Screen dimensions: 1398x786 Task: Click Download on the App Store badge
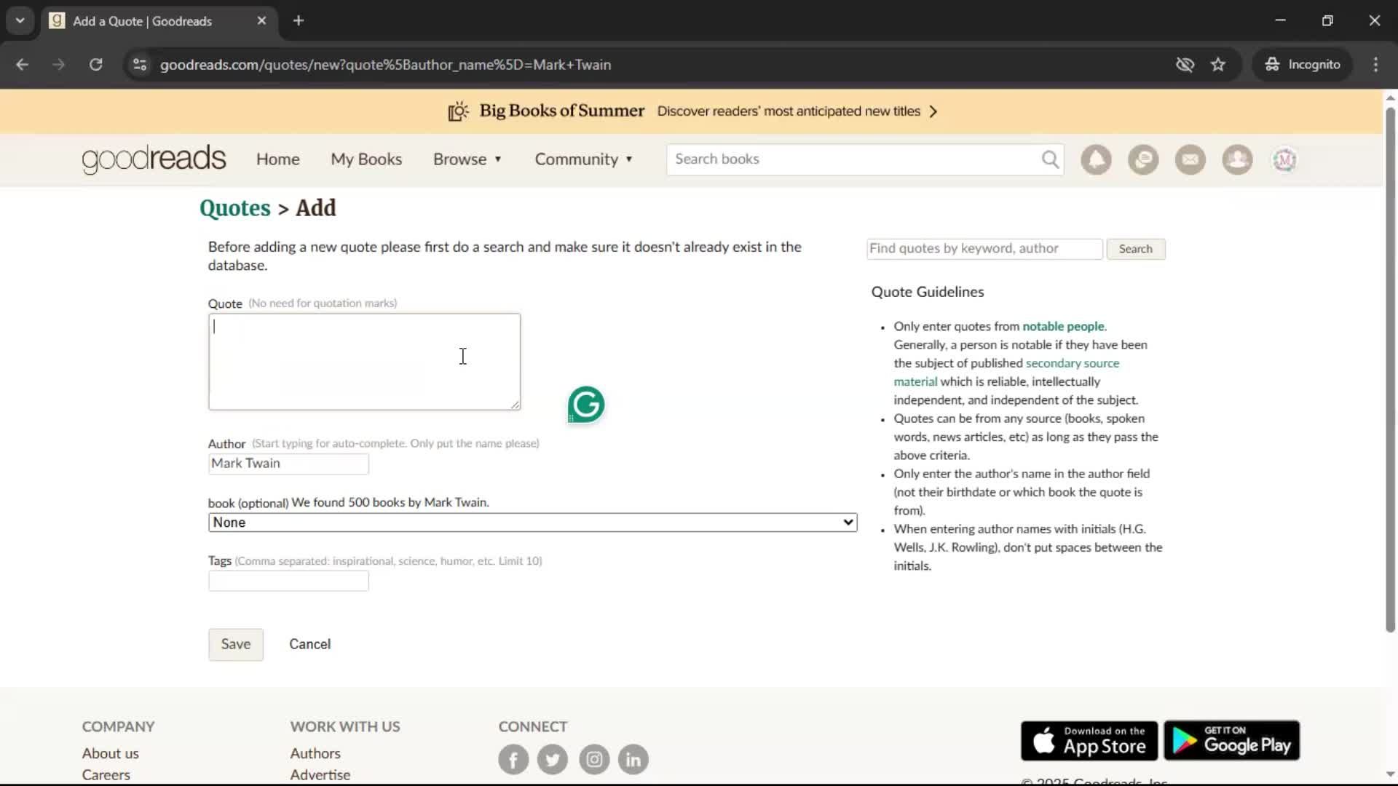coord(1089,741)
